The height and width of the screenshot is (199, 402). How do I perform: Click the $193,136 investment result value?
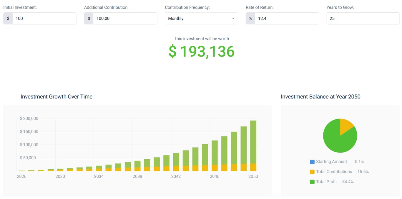point(201,52)
